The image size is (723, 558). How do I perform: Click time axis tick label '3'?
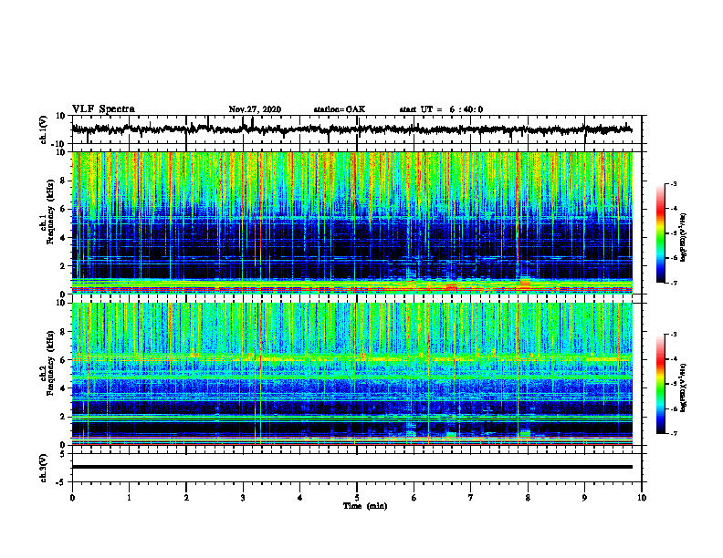[x=243, y=498]
